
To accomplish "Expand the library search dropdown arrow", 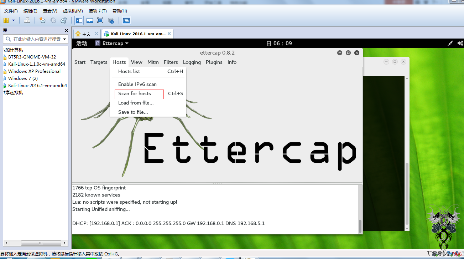I will pos(65,39).
